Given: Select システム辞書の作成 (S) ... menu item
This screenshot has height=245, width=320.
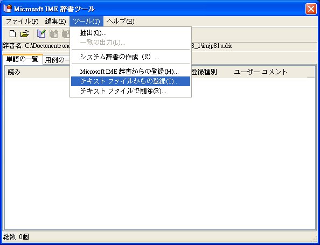Looking at the screenshot, I should tap(130, 57).
